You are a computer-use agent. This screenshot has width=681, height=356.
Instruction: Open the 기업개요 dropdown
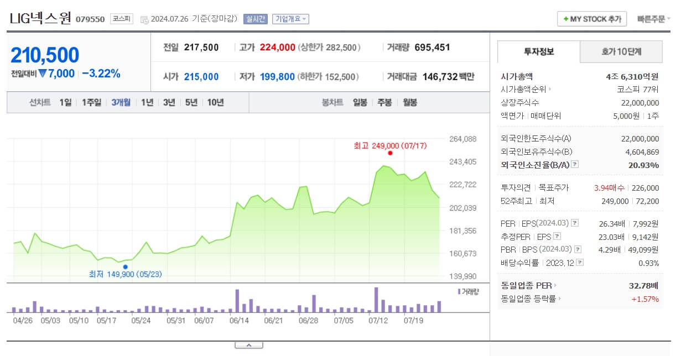290,19
